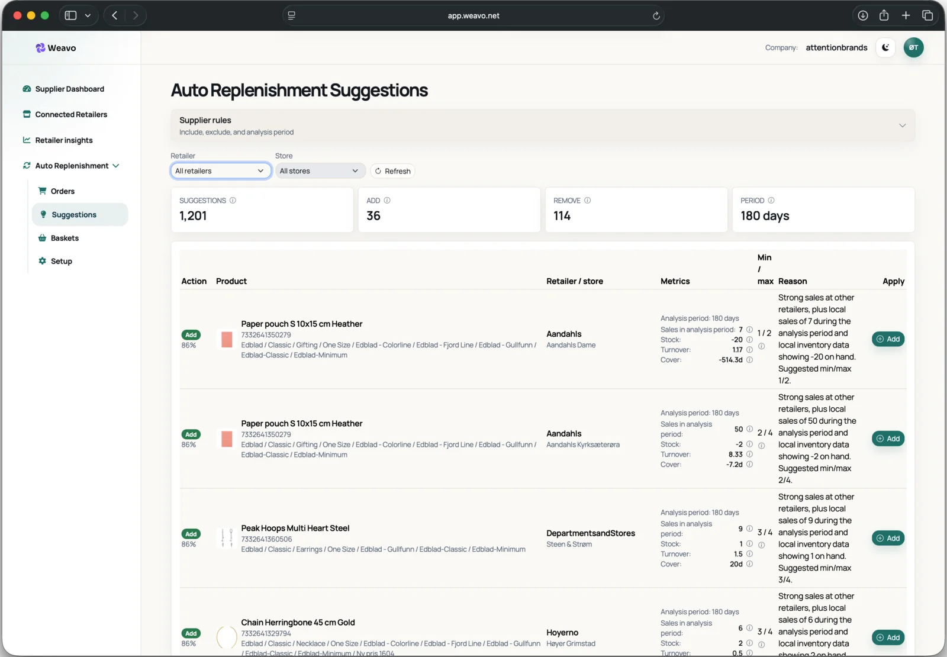Show info for turnover value 8.33

[x=749, y=455]
